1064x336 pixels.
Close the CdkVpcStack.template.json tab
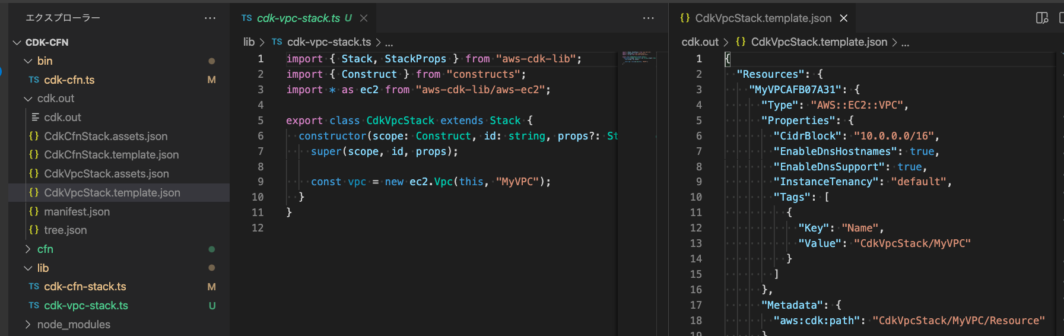[x=843, y=18]
